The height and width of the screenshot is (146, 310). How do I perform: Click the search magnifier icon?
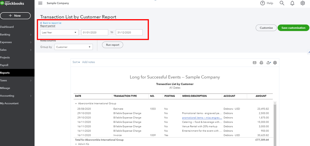coord(282,3)
